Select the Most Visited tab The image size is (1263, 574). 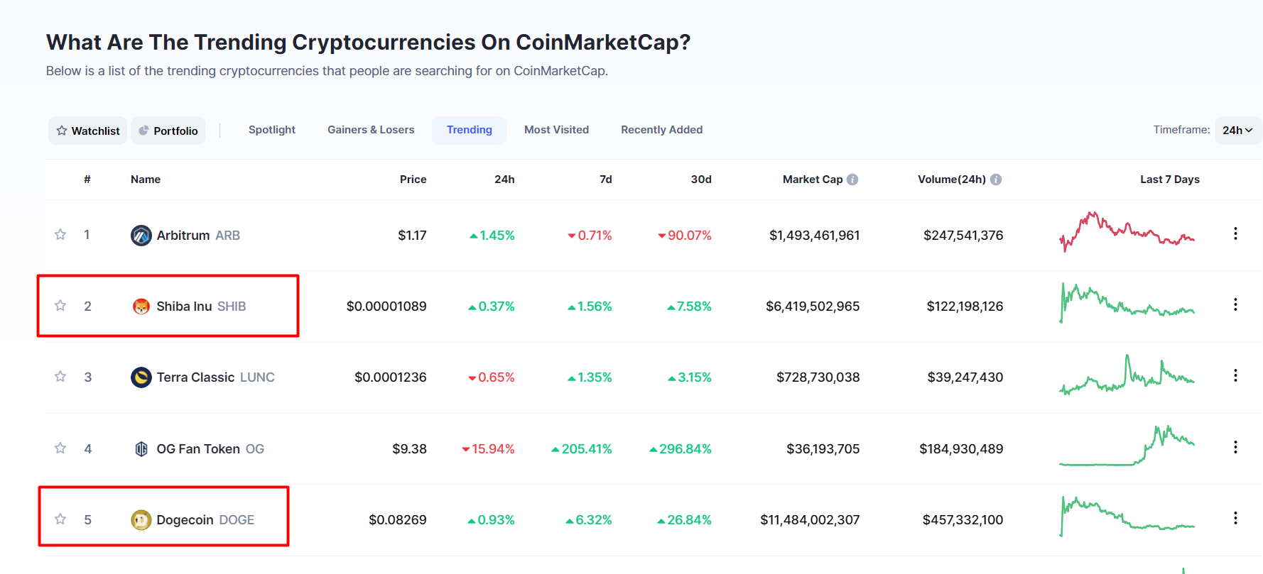pyautogui.click(x=556, y=130)
